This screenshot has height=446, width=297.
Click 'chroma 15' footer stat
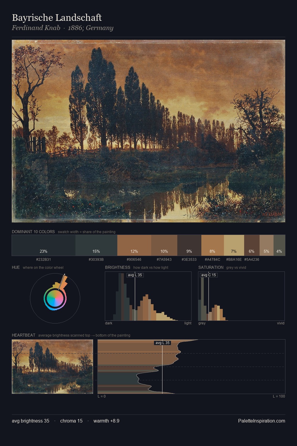point(71,421)
